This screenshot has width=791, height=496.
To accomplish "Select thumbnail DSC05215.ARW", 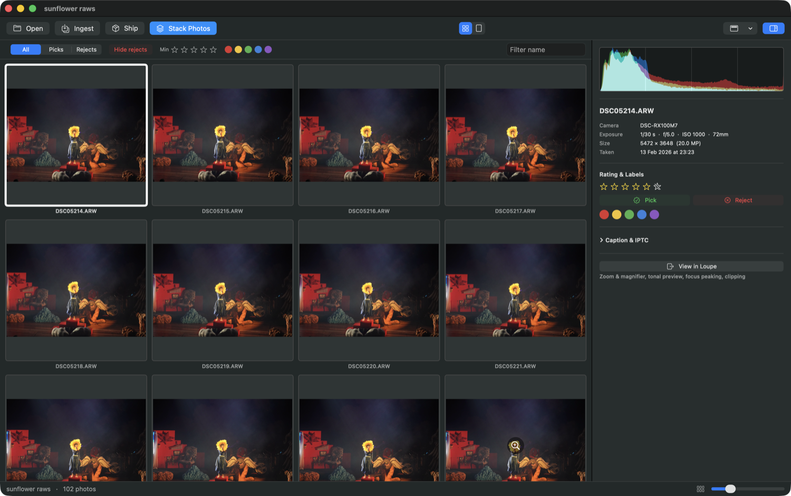I will click(x=223, y=135).
